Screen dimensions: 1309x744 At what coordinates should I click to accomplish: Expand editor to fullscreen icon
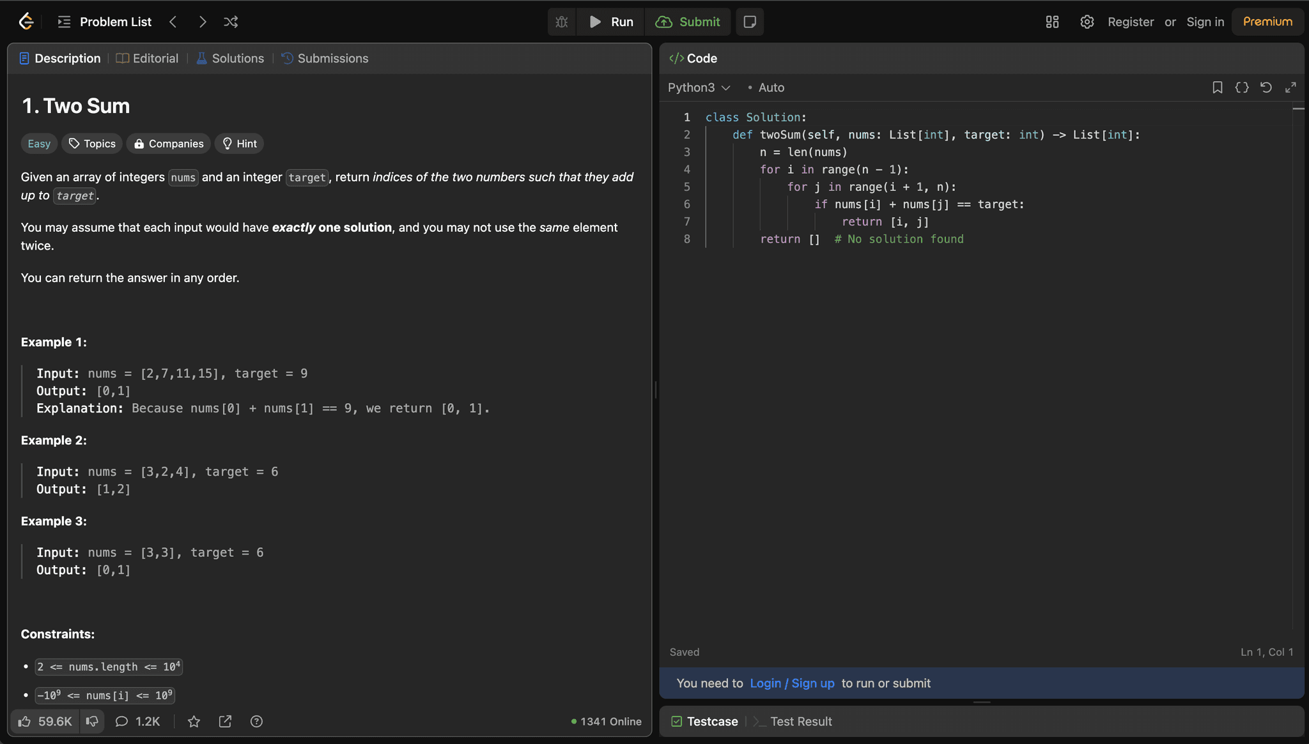pos(1290,87)
